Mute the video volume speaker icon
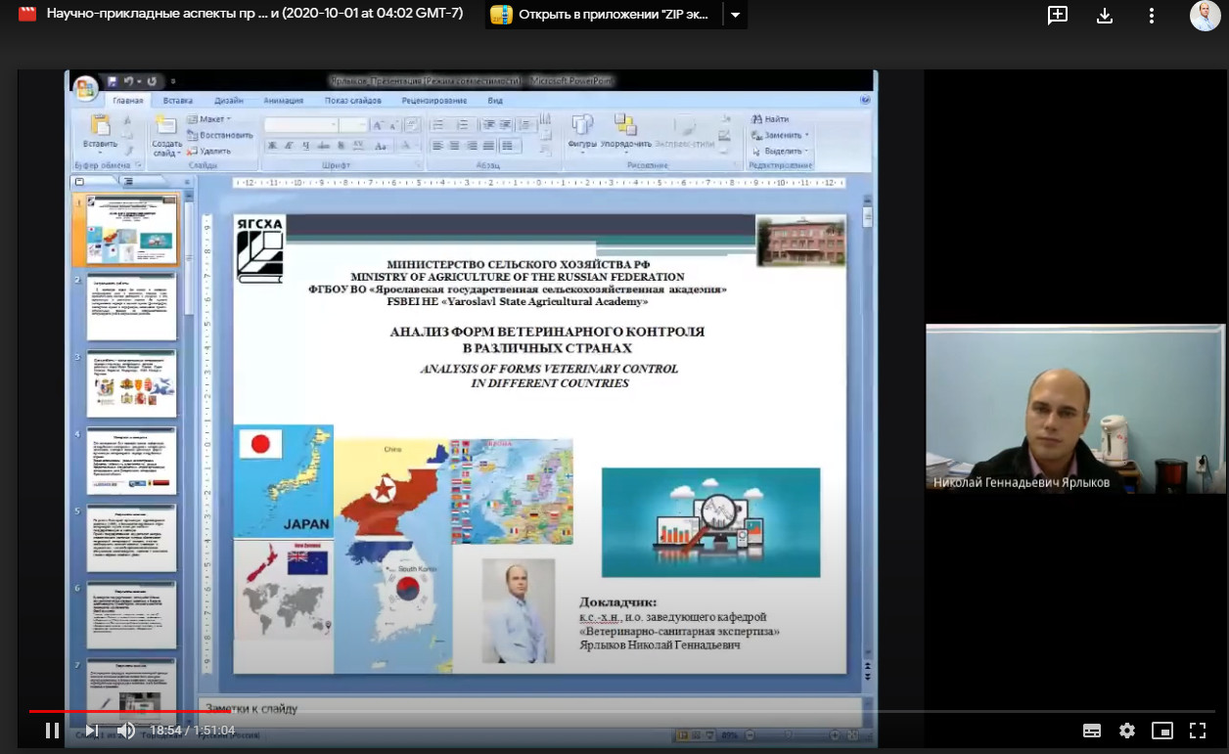 (126, 730)
